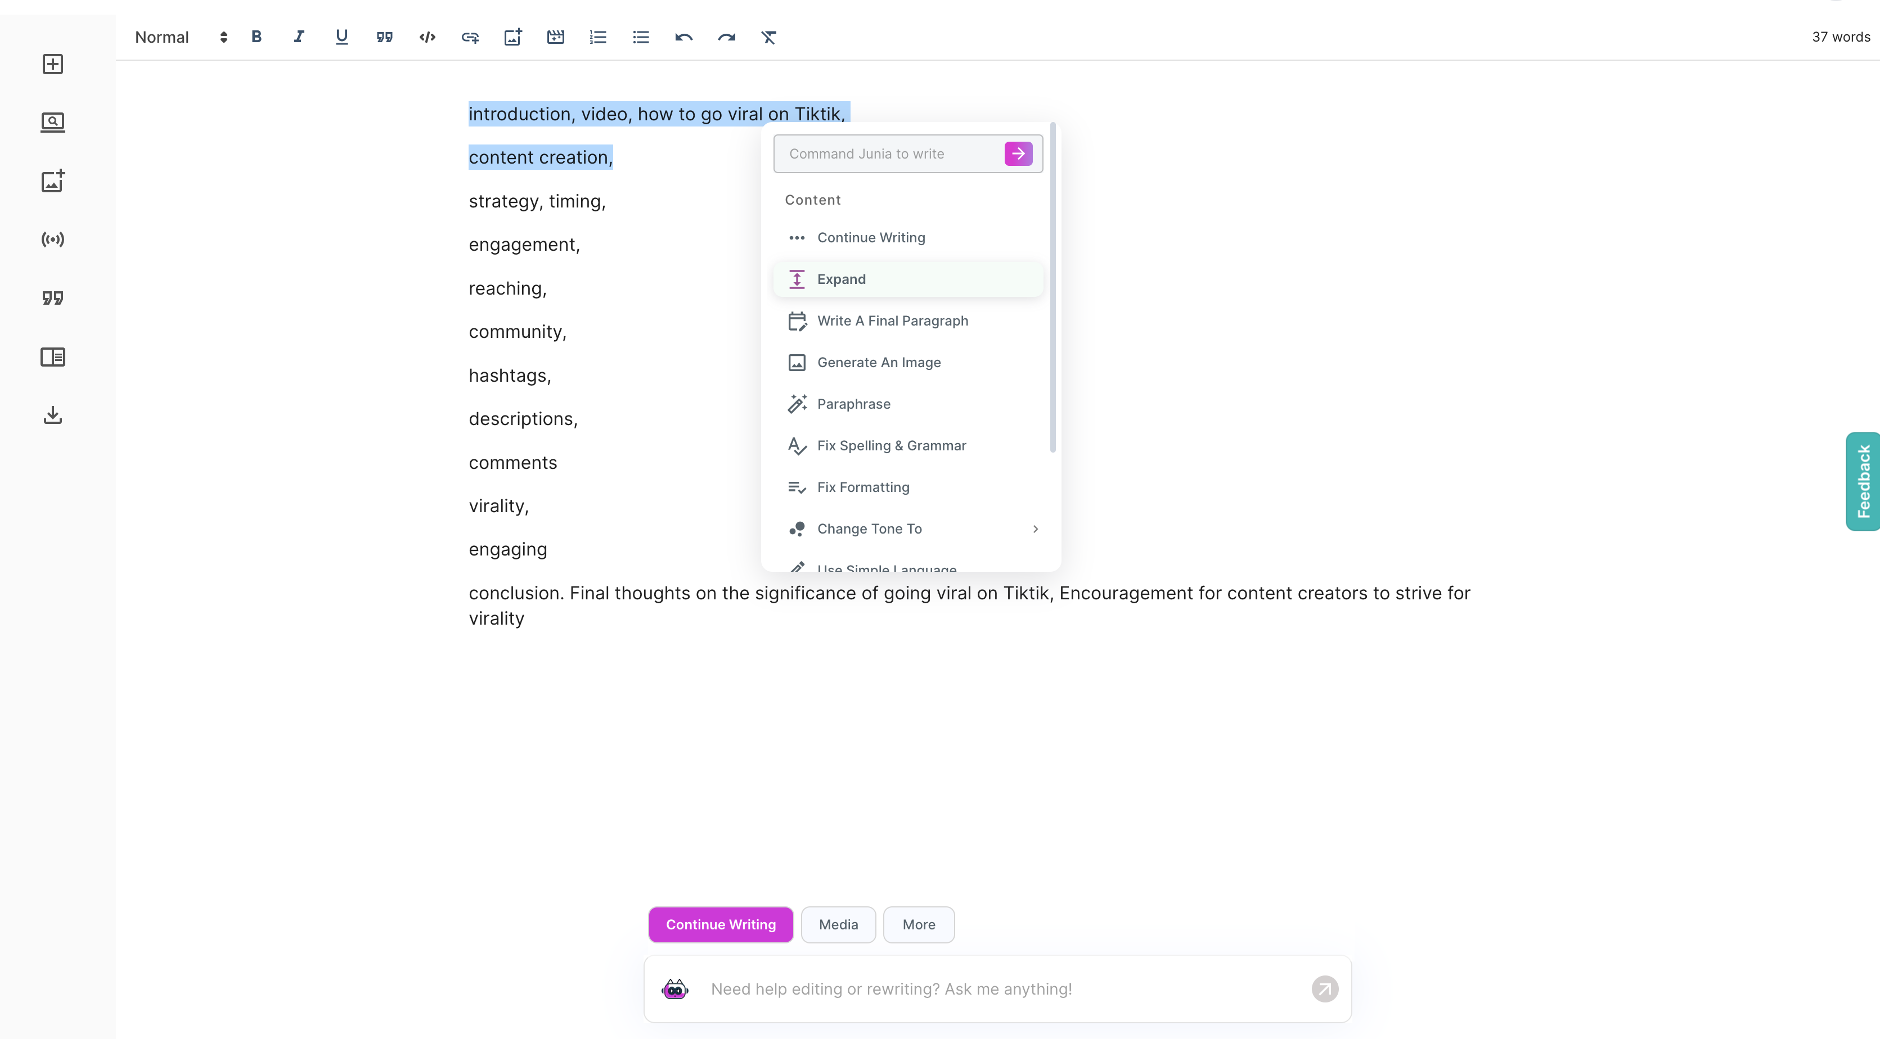1880x1039 pixels.
Task: Toggle underline formatting in toolbar
Action: tap(341, 37)
